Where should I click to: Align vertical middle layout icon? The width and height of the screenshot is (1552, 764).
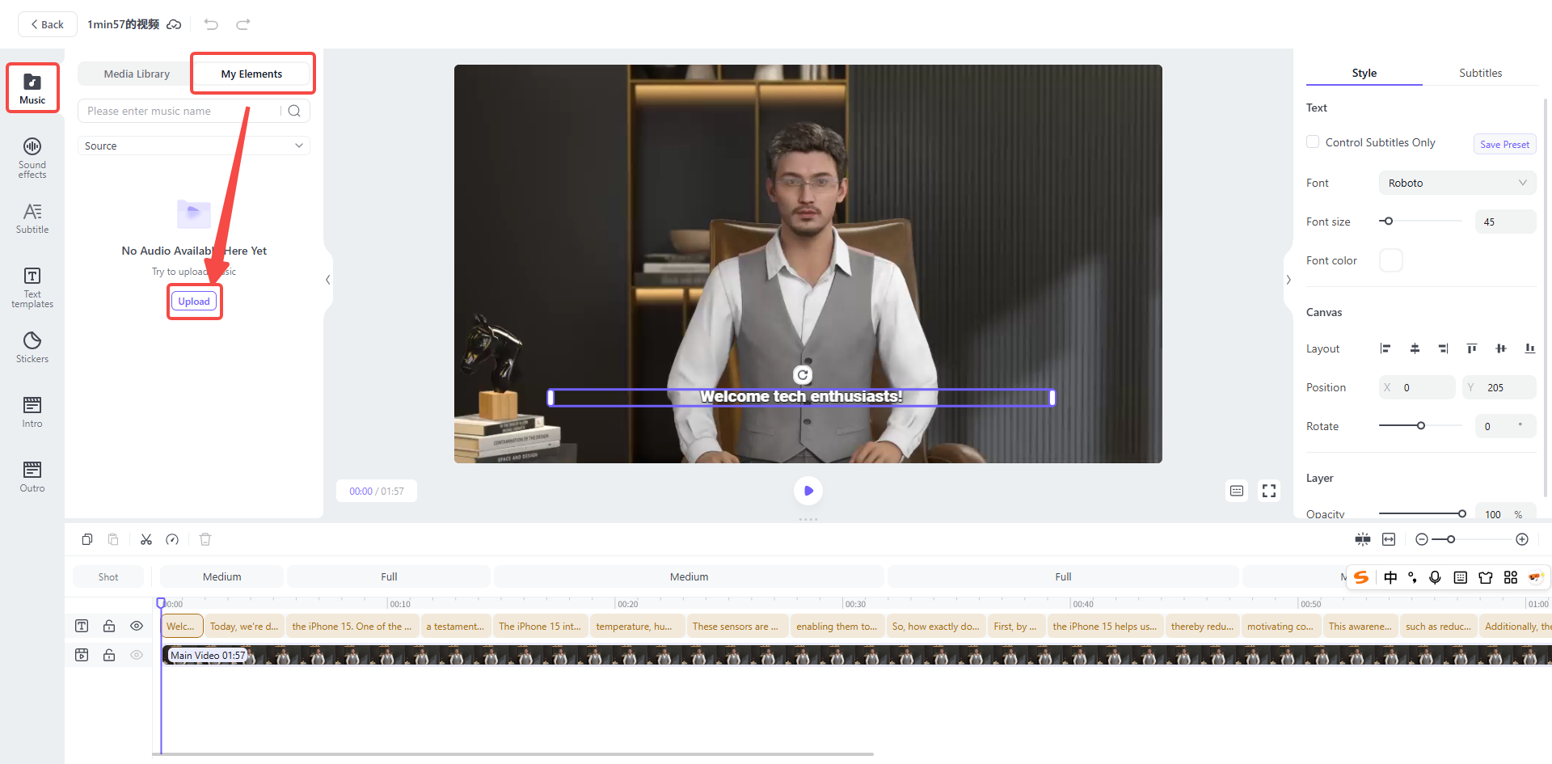click(x=1501, y=348)
